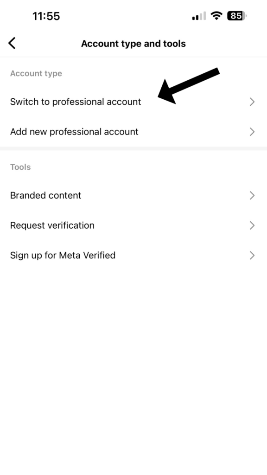Image resolution: width=267 pixels, height=475 pixels.
Task: Choose Request verification option
Action: pyautogui.click(x=133, y=225)
